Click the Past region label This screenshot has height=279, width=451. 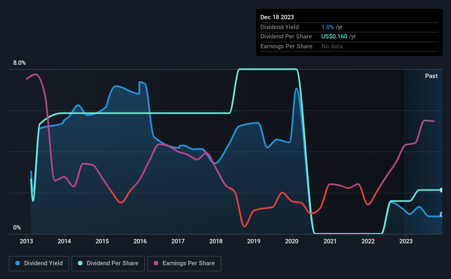point(431,76)
